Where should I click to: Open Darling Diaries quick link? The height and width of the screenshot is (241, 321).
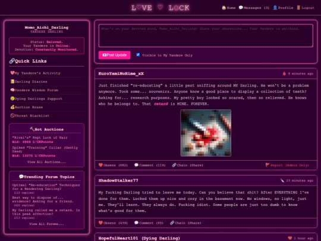point(29,82)
